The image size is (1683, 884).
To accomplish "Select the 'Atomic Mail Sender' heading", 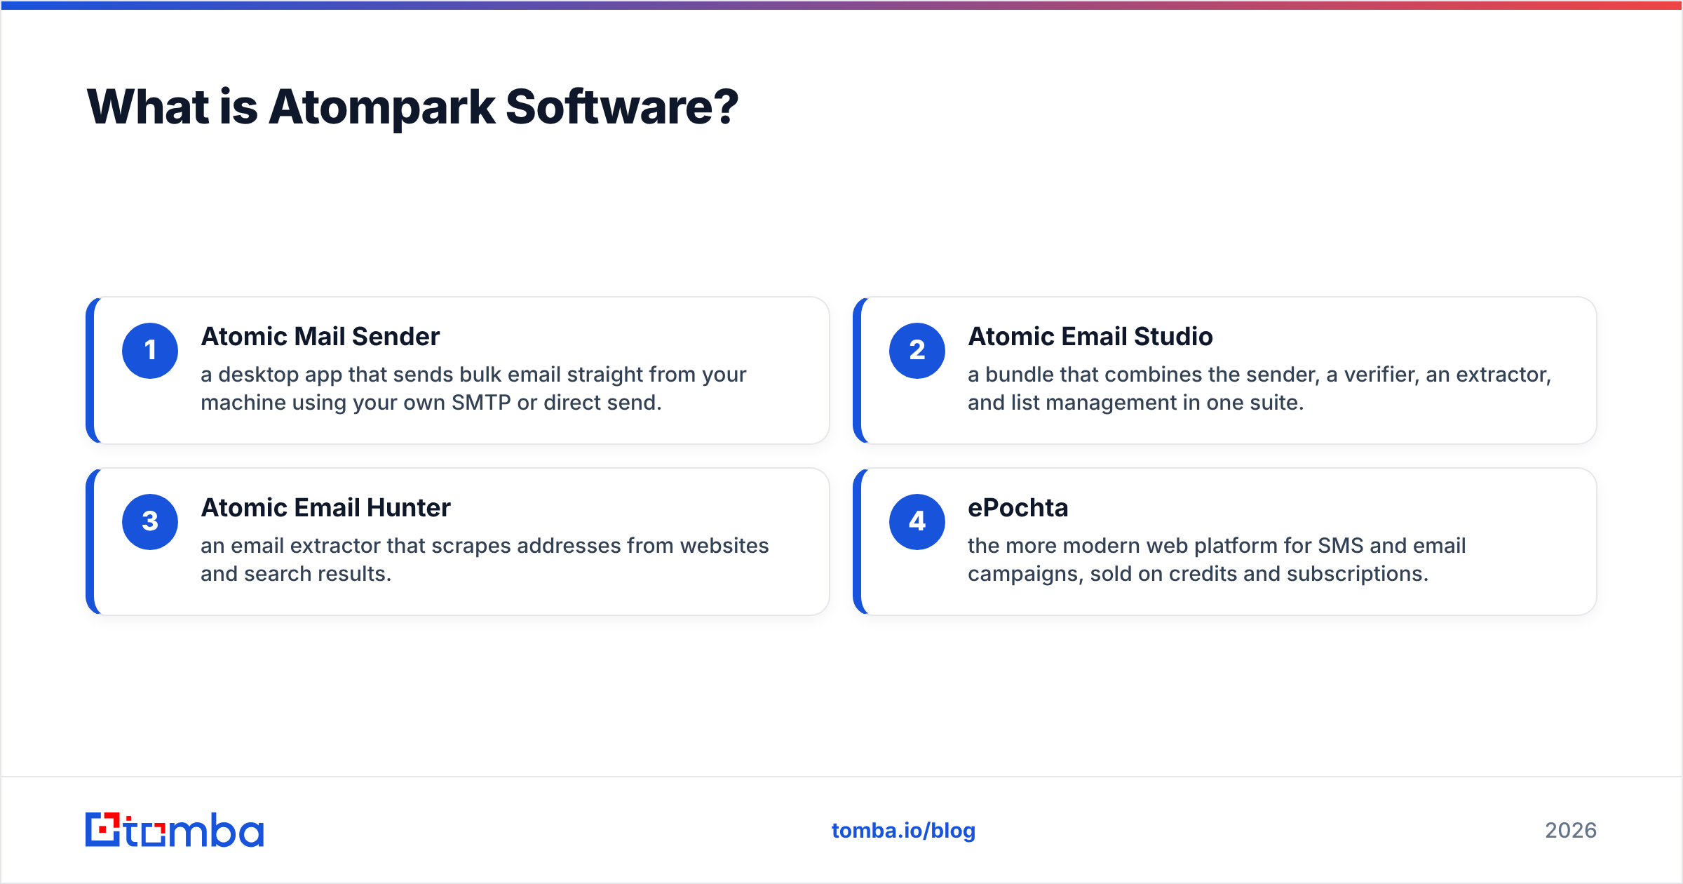I will point(320,337).
